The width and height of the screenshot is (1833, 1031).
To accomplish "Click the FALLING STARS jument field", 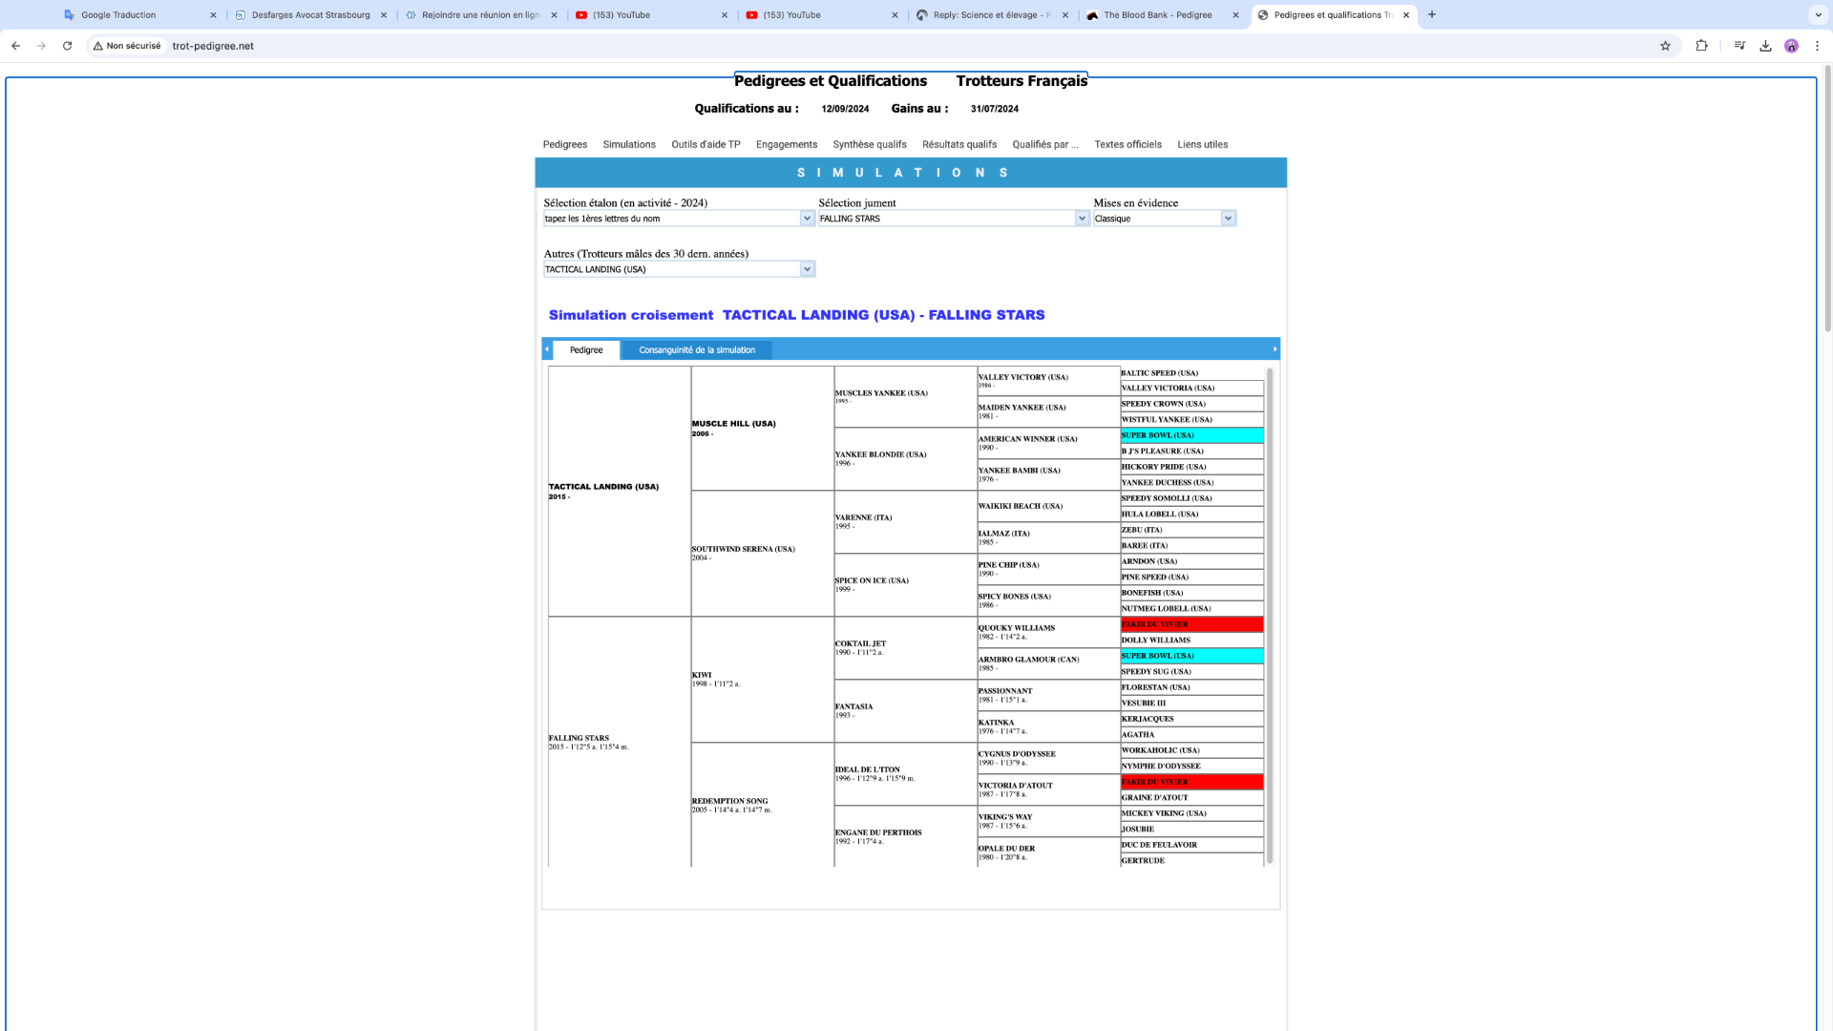I will [x=946, y=219].
